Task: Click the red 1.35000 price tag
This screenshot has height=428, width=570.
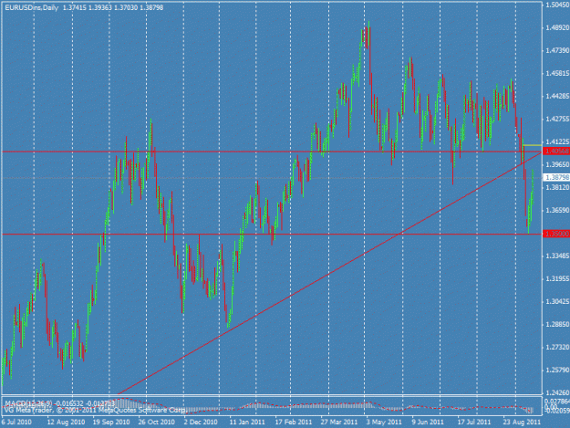Action: tap(555, 234)
